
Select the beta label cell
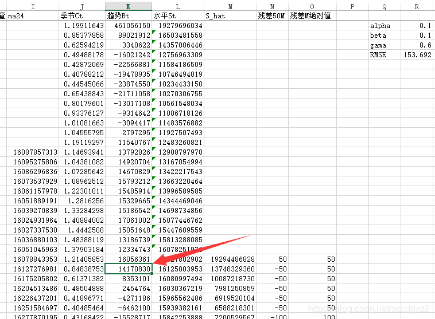click(x=384, y=35)
